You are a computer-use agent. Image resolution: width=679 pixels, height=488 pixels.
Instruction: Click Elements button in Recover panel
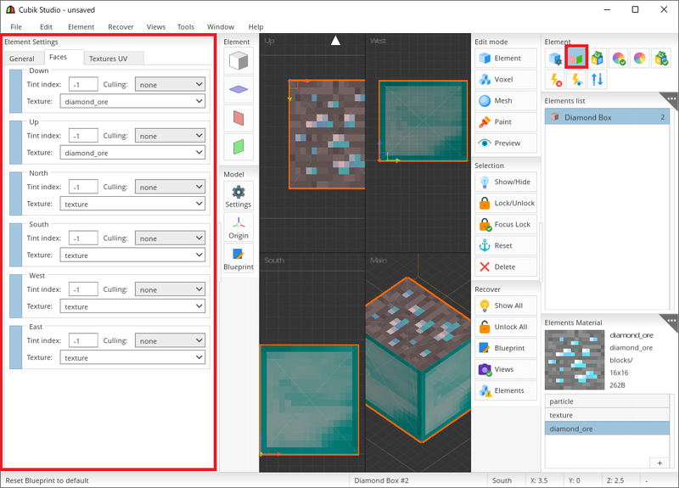click(506, 390)
